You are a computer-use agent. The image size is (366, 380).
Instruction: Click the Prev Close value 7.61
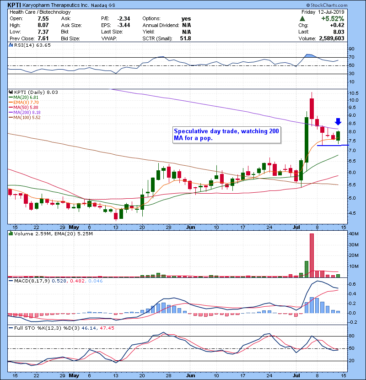[x=43, y=38]
